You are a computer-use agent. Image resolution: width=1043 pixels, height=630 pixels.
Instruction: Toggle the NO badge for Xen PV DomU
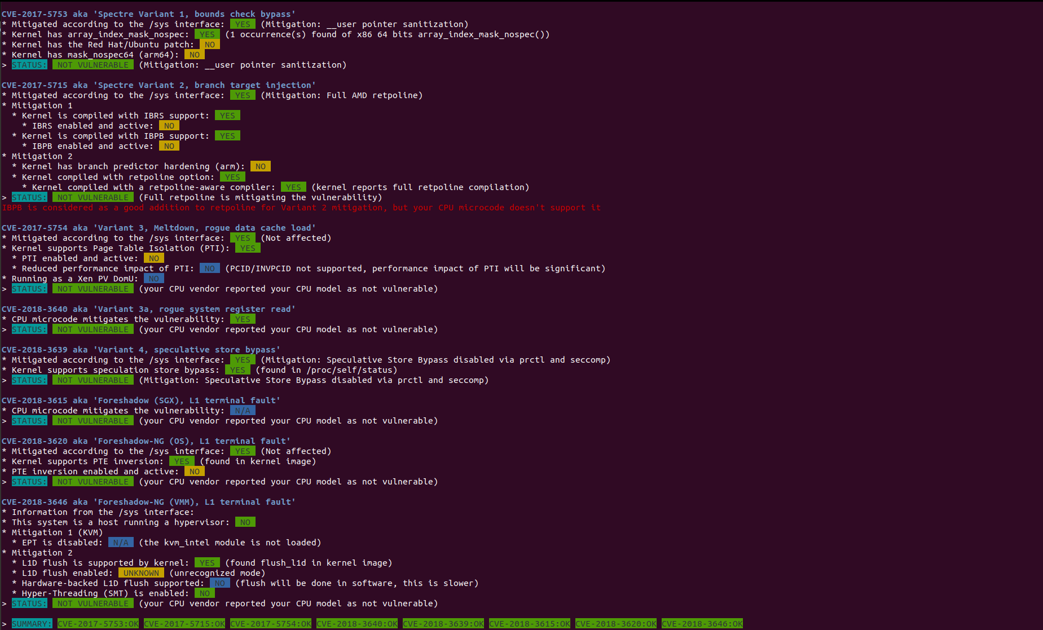tap(153, 278)
